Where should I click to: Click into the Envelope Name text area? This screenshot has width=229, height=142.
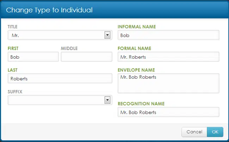click(168, 83)
